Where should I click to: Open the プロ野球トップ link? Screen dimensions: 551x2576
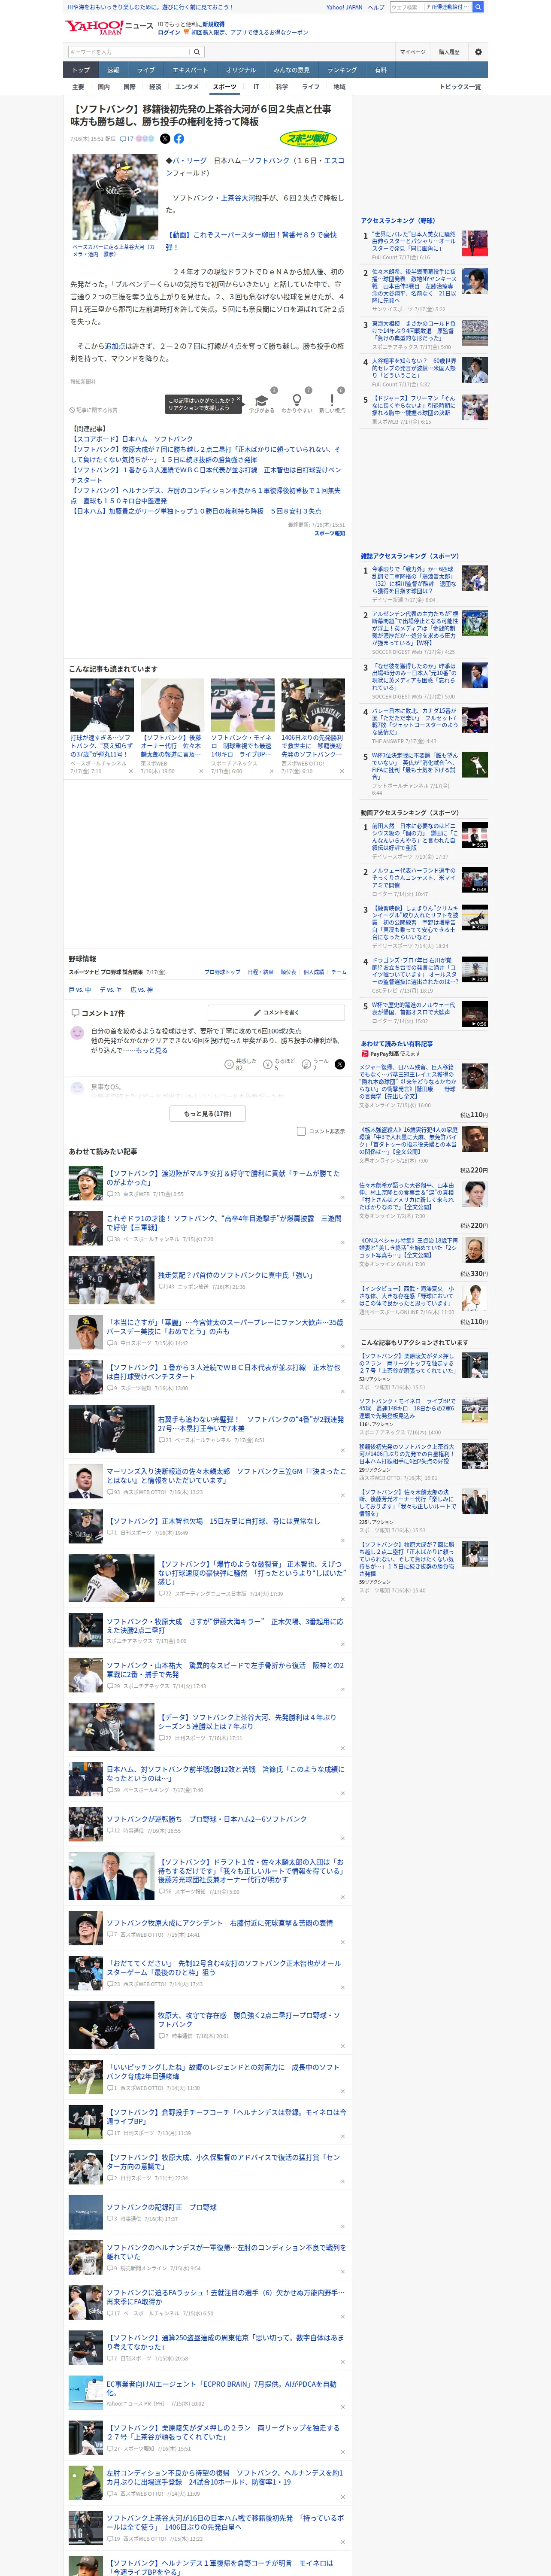223,972
